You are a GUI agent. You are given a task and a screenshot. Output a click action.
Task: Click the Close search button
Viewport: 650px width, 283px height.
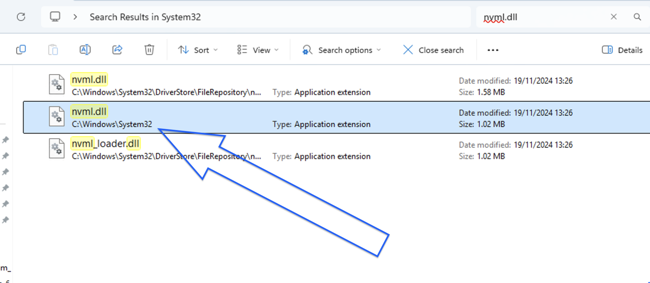pyautogui.click(x=434, y=50)
